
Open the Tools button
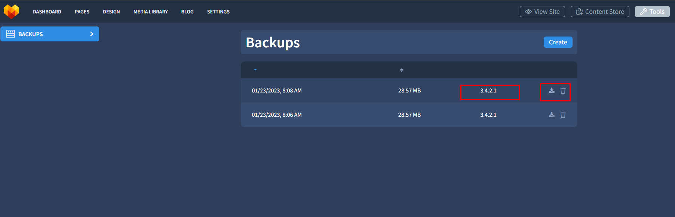[652, 12]
